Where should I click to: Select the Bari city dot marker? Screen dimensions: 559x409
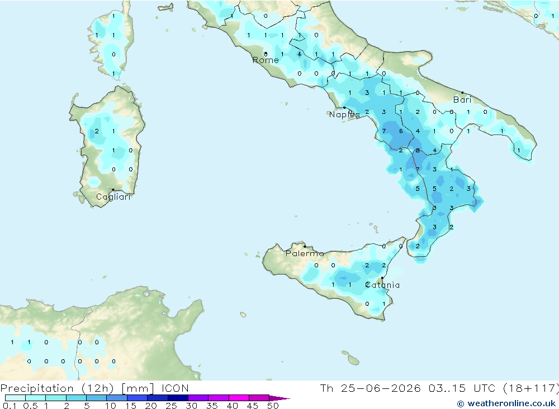[x=463, y=93]
